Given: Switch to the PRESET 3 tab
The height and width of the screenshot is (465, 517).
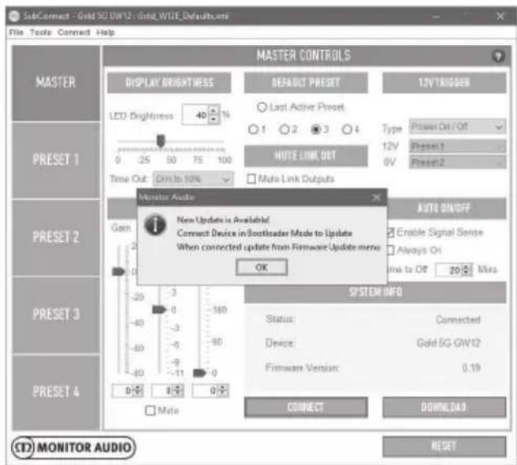Looking at the screenshot, I should tap(56, 314).
